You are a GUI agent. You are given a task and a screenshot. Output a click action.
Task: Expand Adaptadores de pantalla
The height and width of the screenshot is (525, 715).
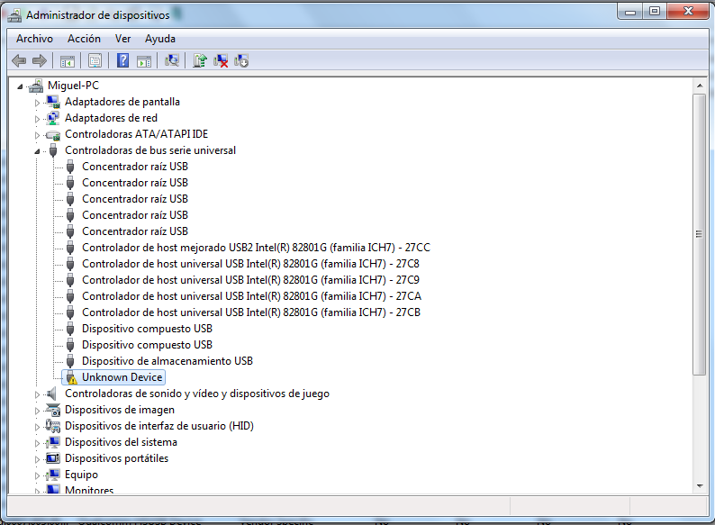pos(37,103)
